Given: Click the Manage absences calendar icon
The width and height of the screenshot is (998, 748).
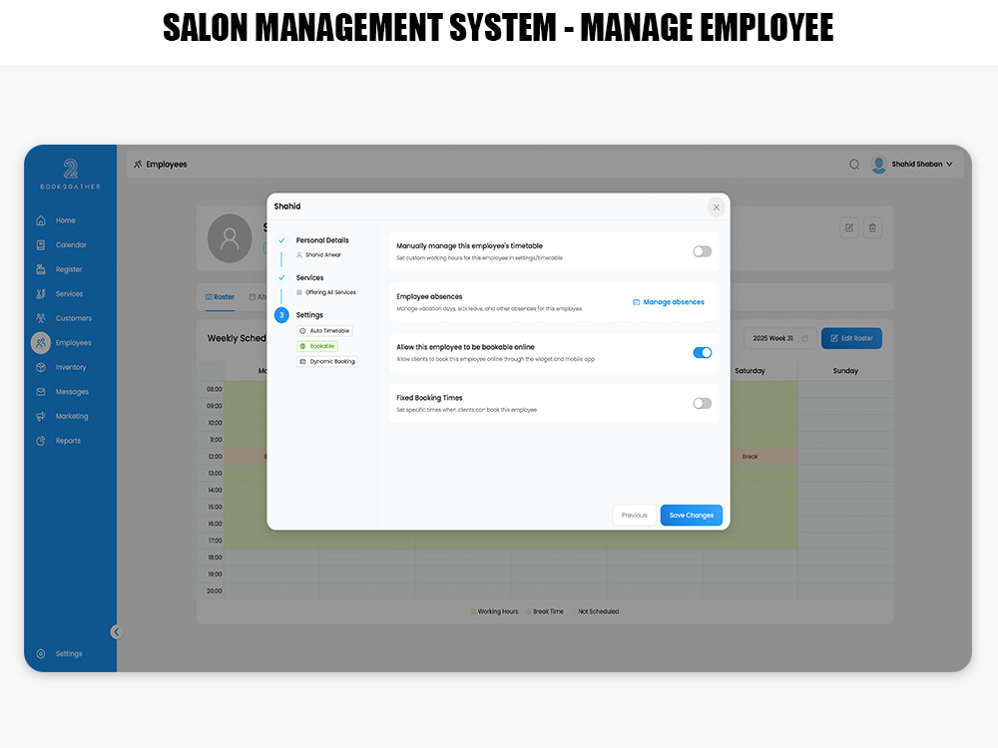Looking at the screenshot, I should (x=636, y=302).
